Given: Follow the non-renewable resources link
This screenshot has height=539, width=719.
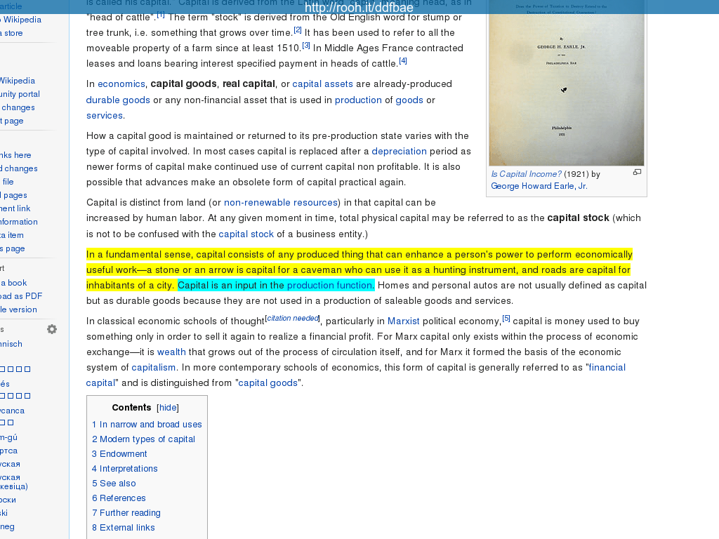Looking at the screenshot, I should [281, 203].
